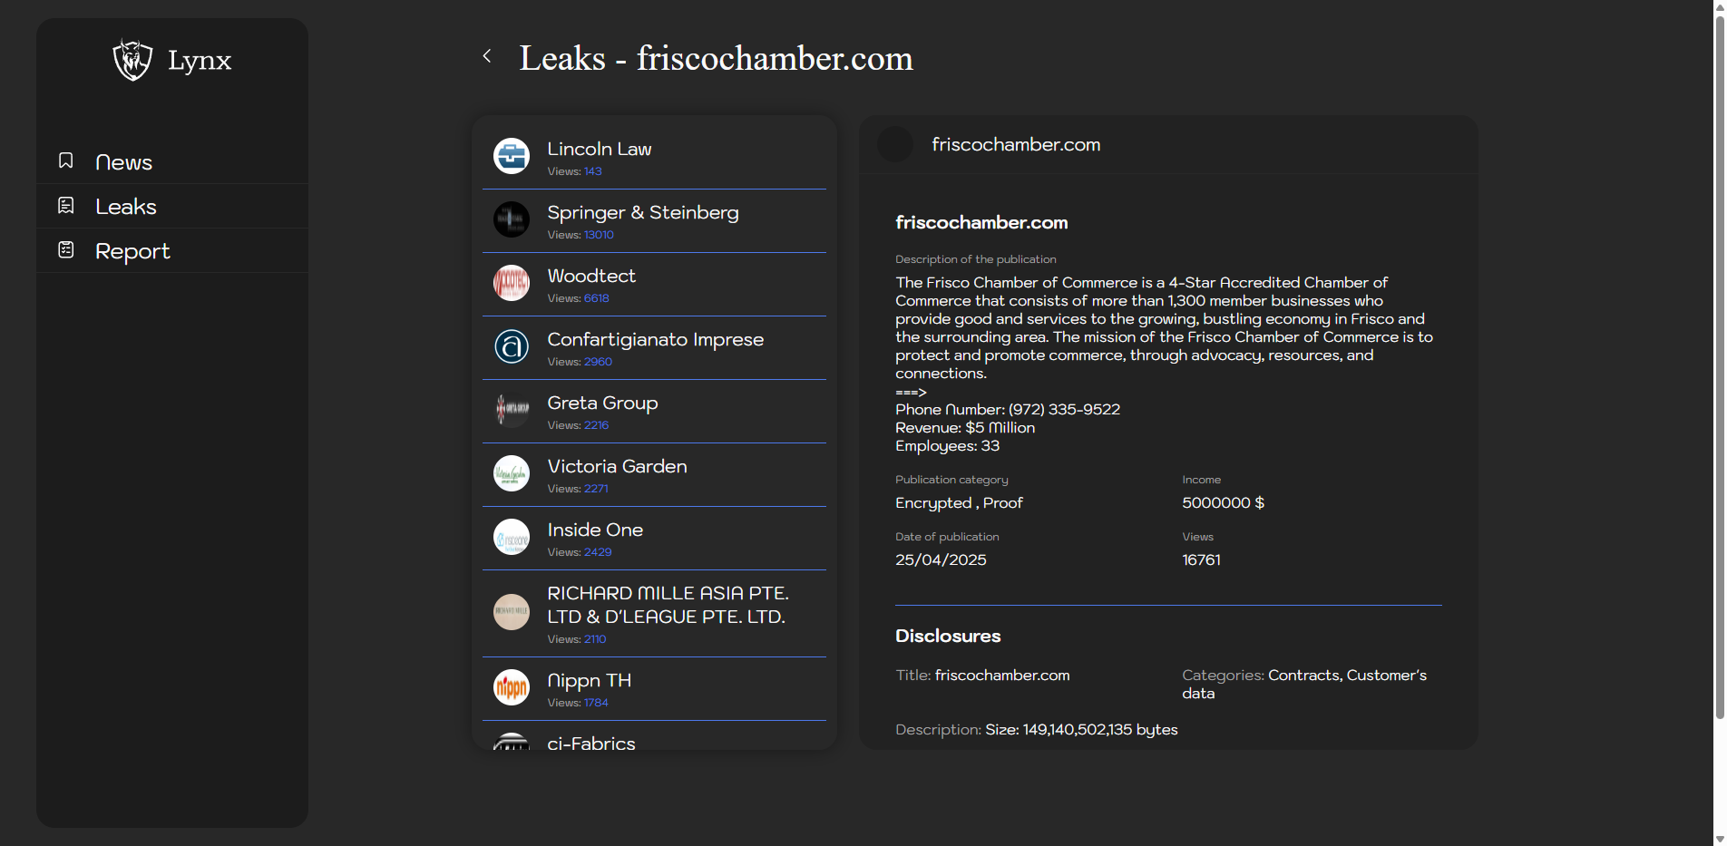Open the News menu item
Viewport: 1727px width, 846px height.
(x=123, y=162)
